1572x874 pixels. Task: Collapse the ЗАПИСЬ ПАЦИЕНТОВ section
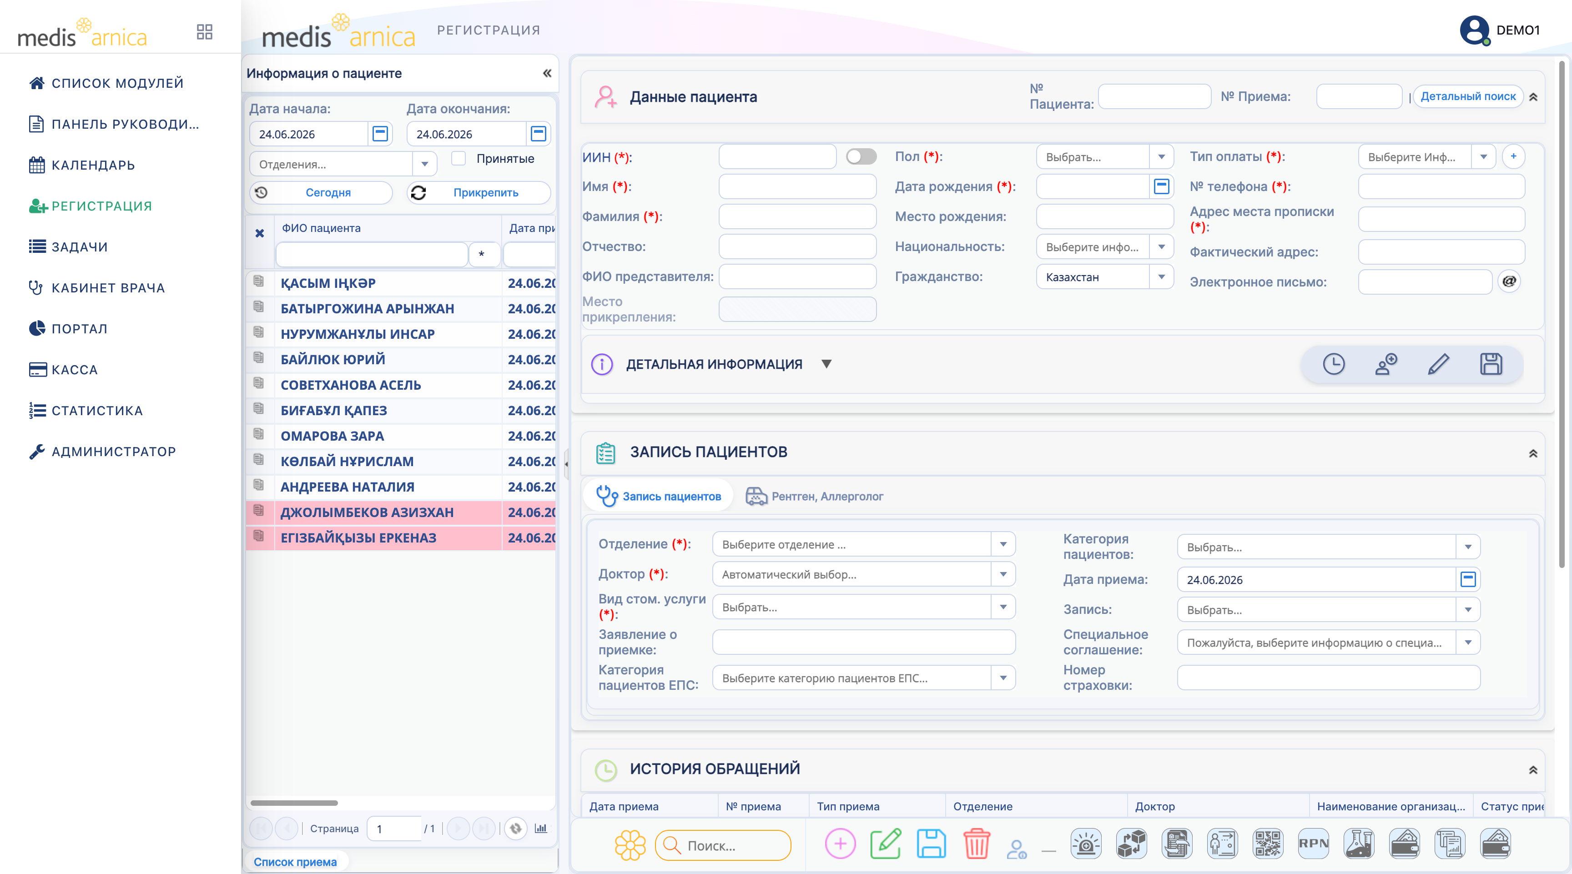pos(1532,453)
